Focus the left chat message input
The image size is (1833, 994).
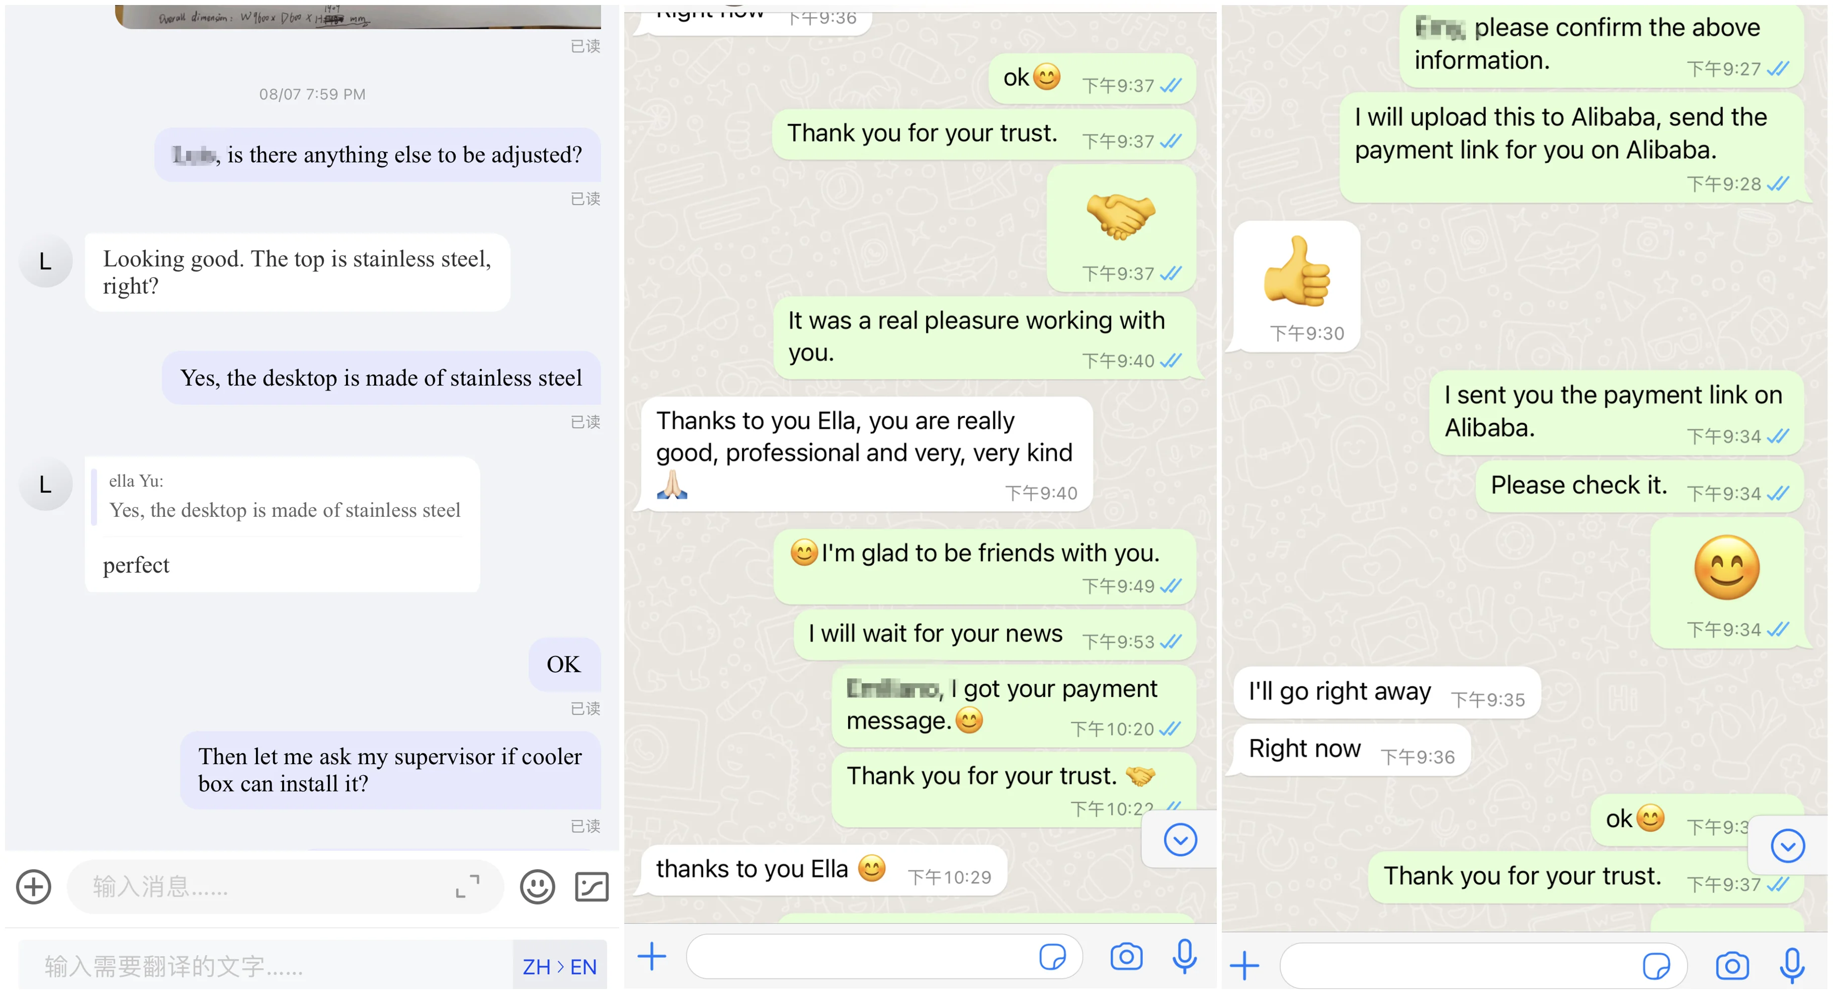(x=285, y=886)
